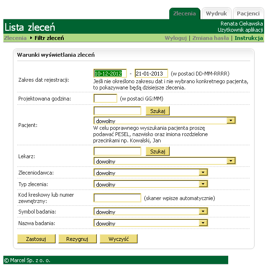Click the Zastosuj button
Viewport: 268px width, 265px height.
36,239
